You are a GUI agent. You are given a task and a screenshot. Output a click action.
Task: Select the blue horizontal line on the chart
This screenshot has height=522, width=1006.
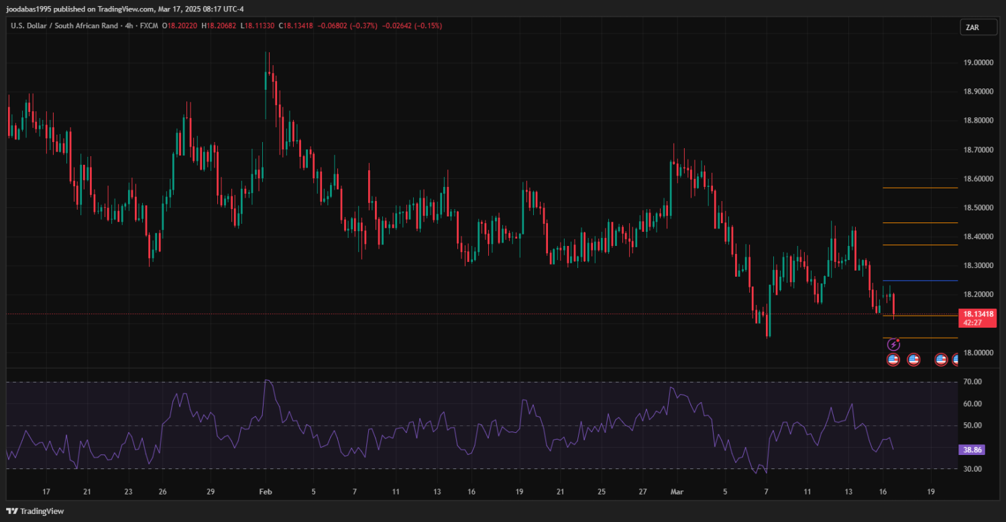(920, 281)
